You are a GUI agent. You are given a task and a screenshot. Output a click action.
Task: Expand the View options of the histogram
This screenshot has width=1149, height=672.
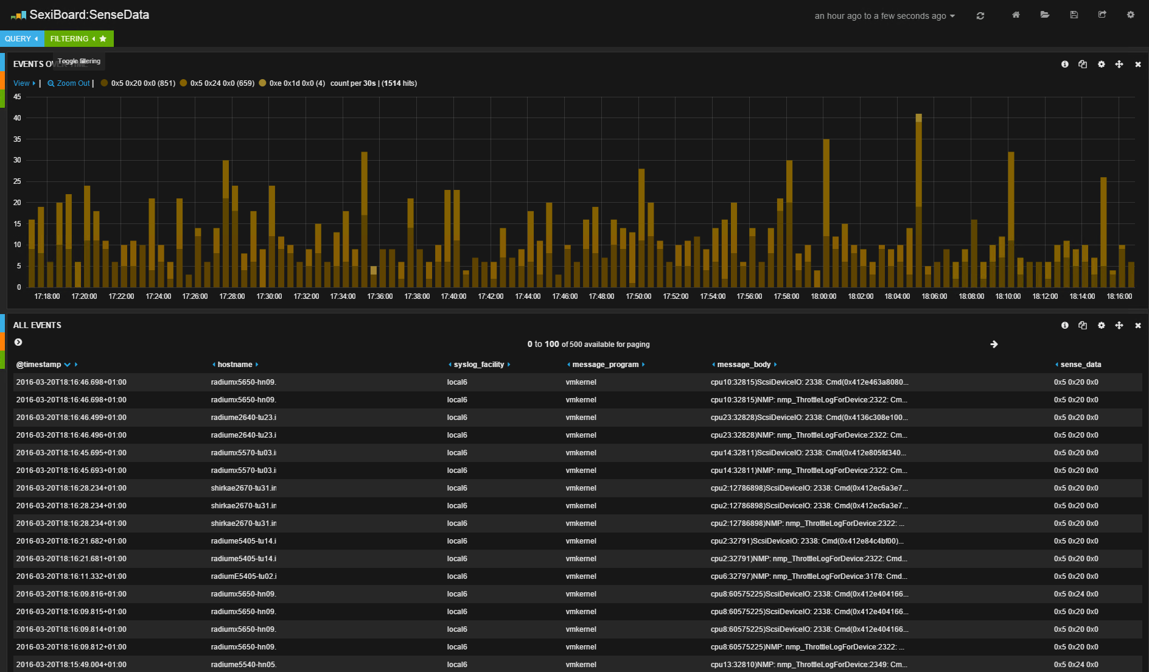coord(24,83)
